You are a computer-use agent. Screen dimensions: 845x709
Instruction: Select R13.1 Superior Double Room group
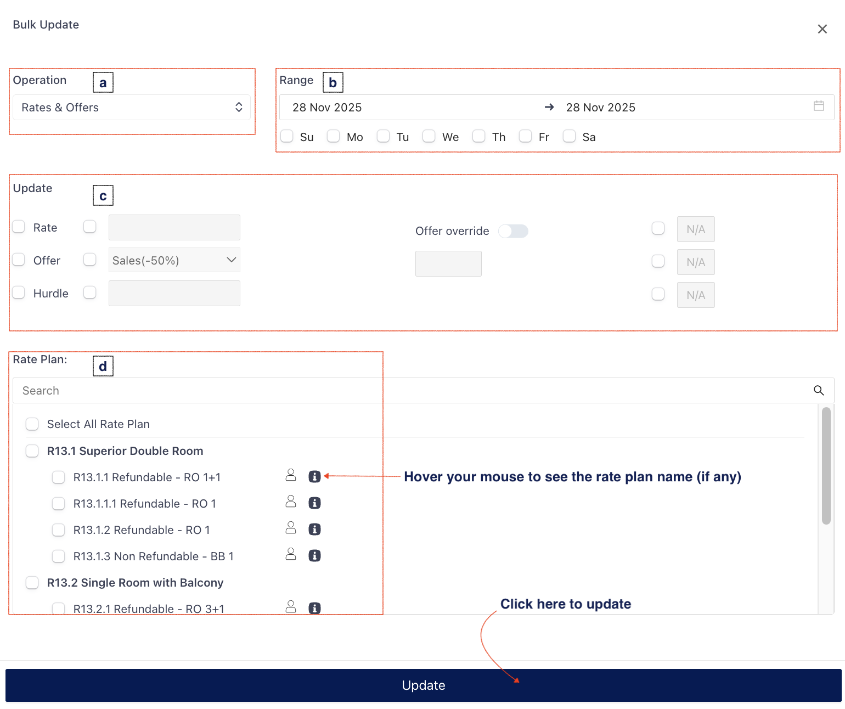pos(32,451)
